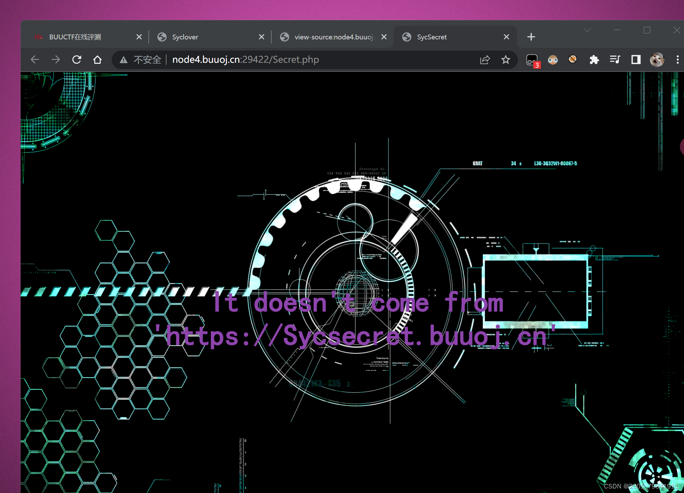Click the music playlist extension icon

tap(615, 60)
